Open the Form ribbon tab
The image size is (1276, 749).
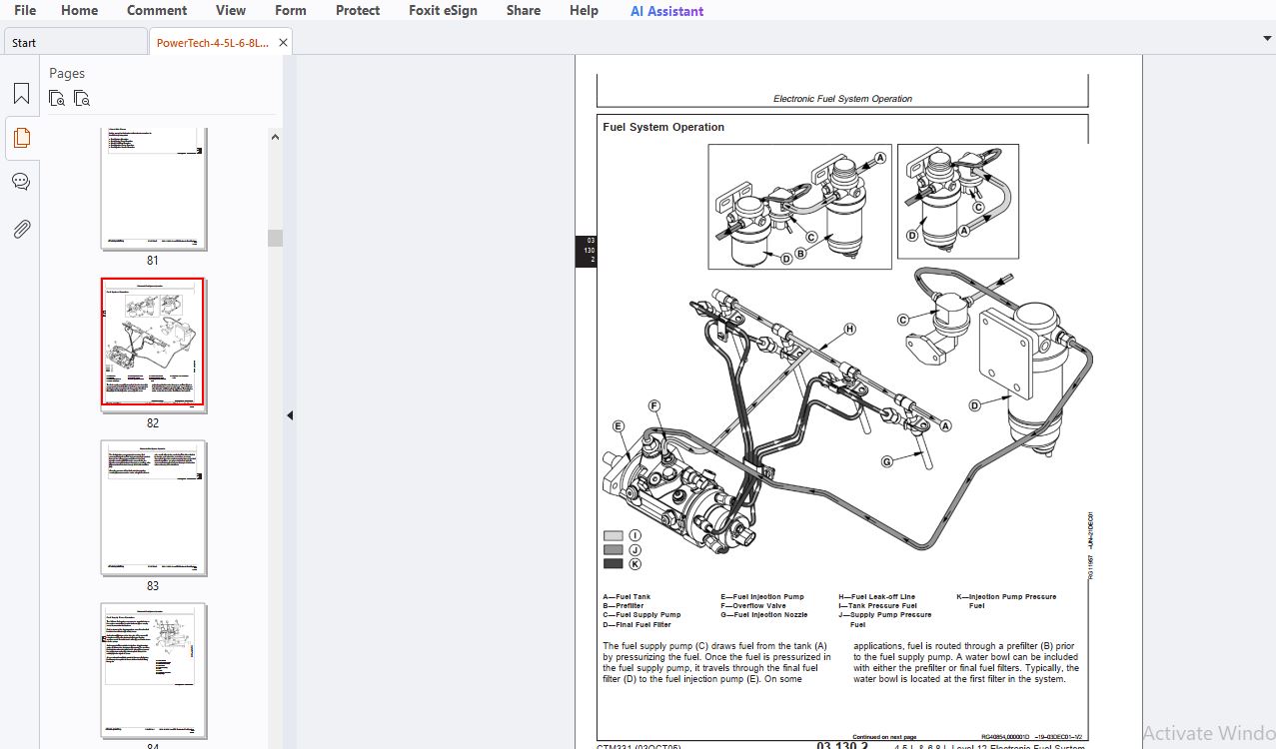pos(291,11)
